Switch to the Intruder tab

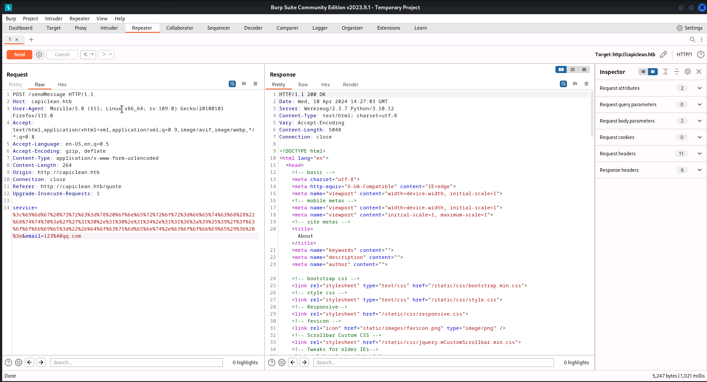click(x=109, y=28)
